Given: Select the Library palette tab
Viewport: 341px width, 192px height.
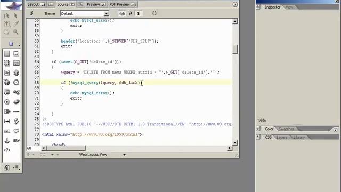Looking at the screenshot, I should point(299,138).
